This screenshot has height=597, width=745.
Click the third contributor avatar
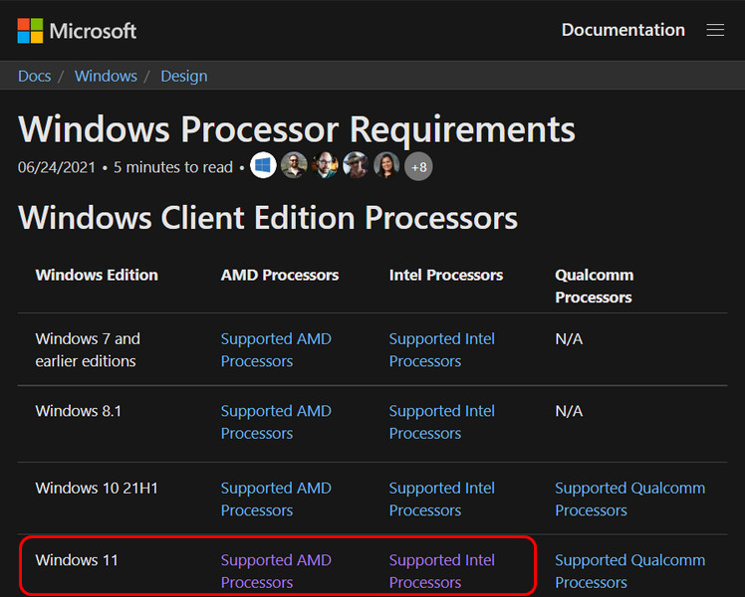click(x=325, y=166)
